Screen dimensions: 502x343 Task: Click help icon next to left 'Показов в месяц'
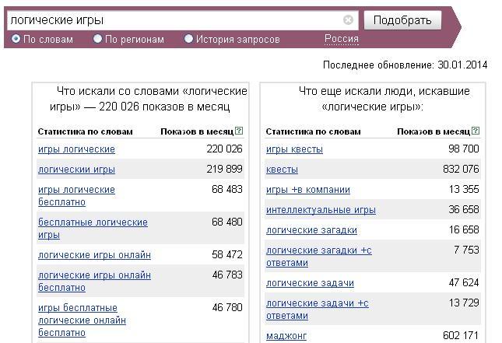pos(239,131)
